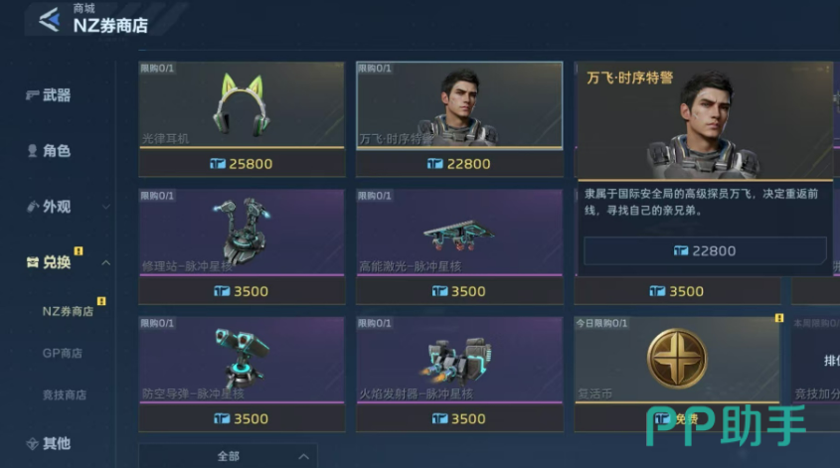Click the 25800 price button
The width and height of the screenshot is (840, 468).
[242, 164]
